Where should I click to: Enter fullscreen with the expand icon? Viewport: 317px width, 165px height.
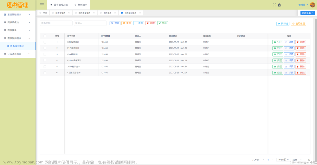[274, 5]
